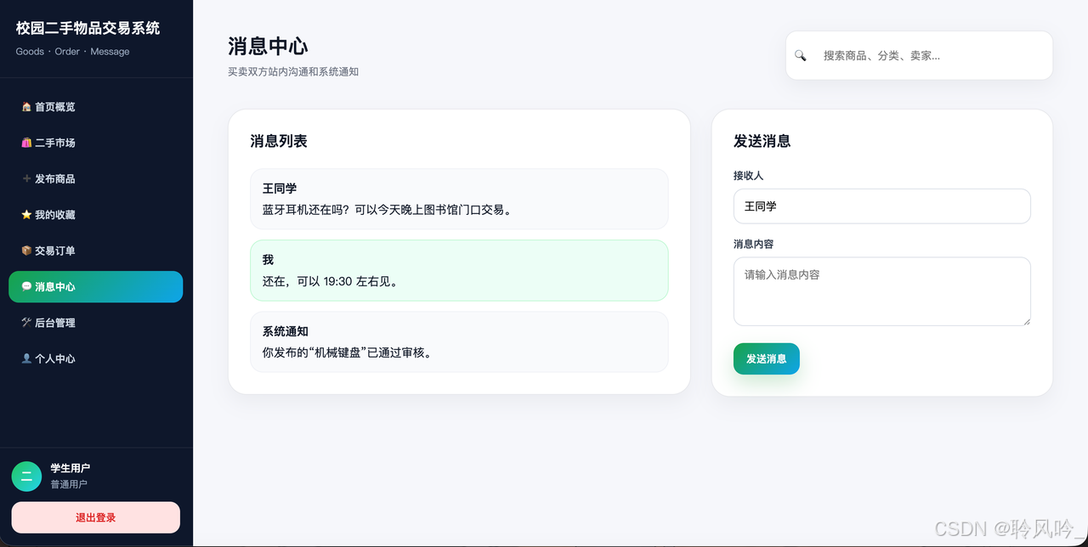Click the 退出登录 button

(95, 517)
